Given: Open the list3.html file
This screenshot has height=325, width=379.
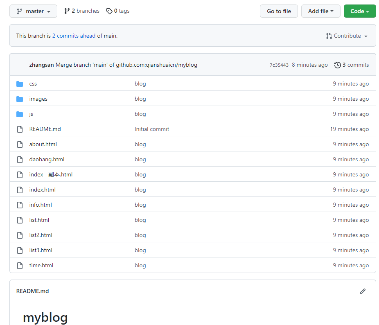Looking at the screenshot, I should (x=41, y=250).
